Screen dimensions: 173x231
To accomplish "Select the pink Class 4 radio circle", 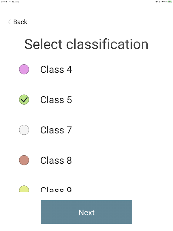I will pyautogui.click(x=24, y=69).
